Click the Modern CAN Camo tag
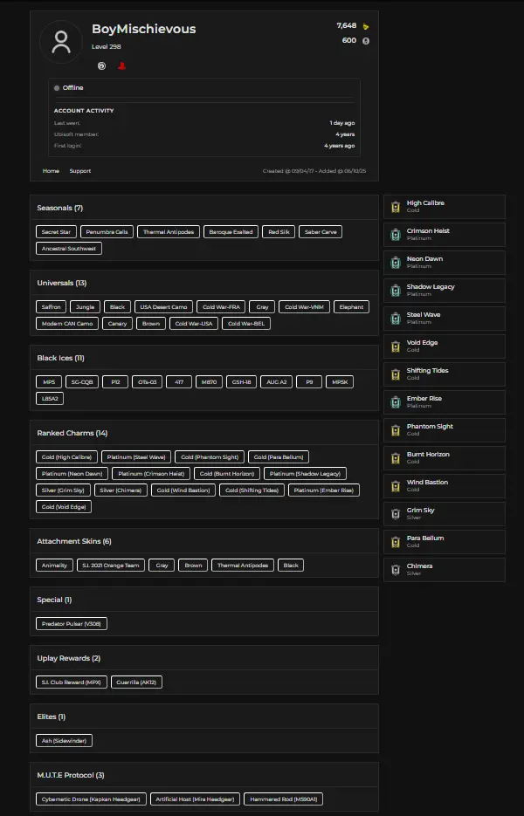524x816 pixels. (x=67, y=324)
